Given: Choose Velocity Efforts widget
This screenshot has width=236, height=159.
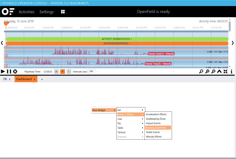Looking at the screenshot, I should [158, 137].
